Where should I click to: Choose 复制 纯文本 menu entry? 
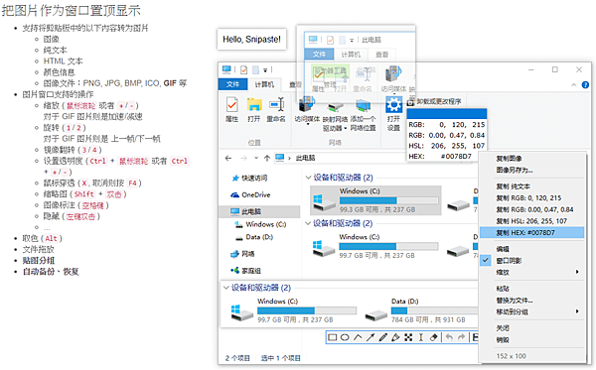tap(514, 186)
